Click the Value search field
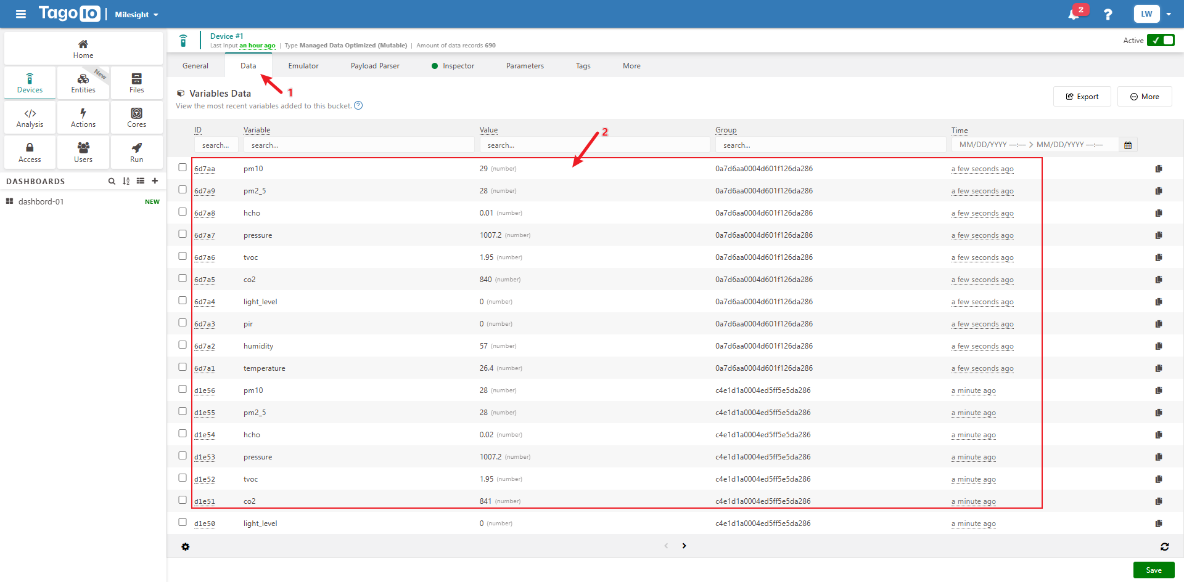The width and height of the screenshot is (1184, 582). coord(594,145)
